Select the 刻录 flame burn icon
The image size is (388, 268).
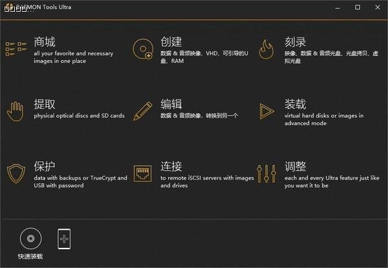pyautogui.click(x=266, y=49)
